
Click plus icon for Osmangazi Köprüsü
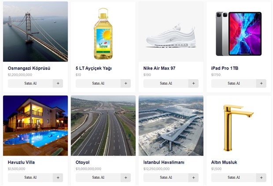pyautogui.click(x=58, y=84)
